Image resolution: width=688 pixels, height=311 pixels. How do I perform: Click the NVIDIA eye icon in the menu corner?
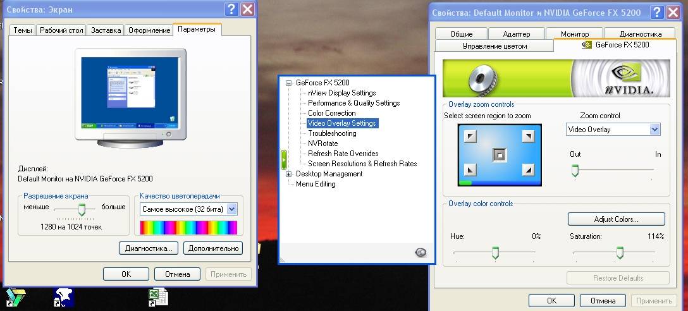421,252
